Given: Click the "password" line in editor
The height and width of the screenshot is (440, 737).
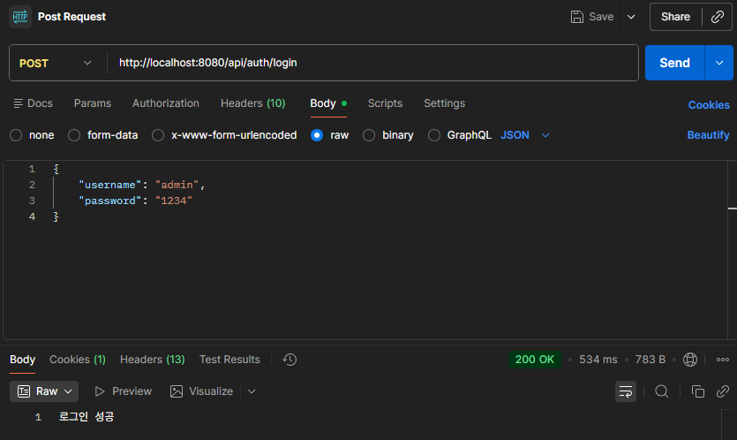Looking at the screenshot, I should pos(135,201).
